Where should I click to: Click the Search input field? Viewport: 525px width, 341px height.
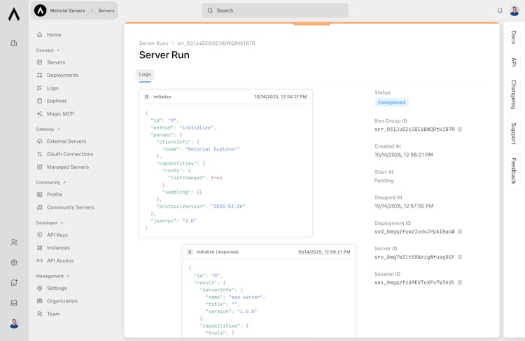coord(275,11)
